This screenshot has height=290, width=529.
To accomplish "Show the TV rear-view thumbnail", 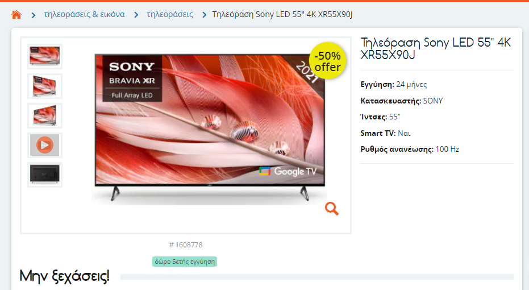I will pos(44,175).
